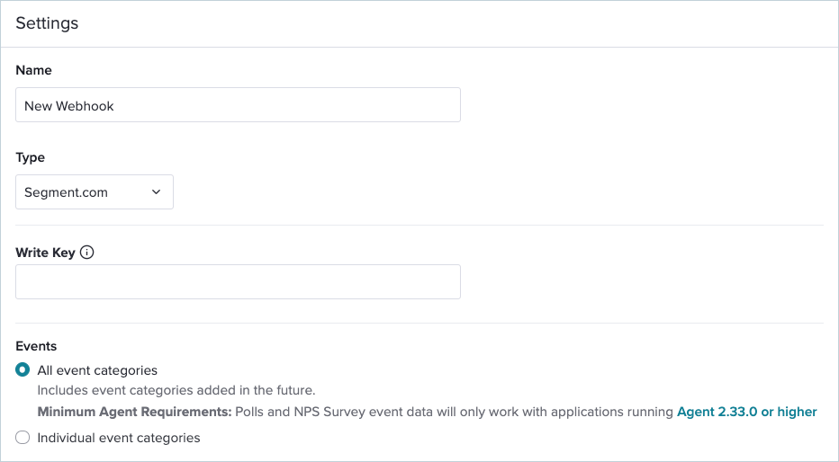Open the Type dropdown showing Segment.com
The height and width of the screenshot is (462, 839).
pos(95,191)
